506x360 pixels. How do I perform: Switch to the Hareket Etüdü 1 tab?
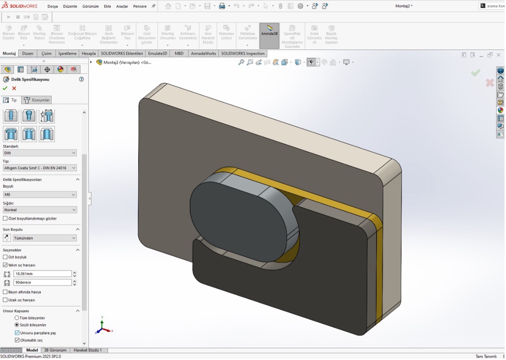(88, 350)
